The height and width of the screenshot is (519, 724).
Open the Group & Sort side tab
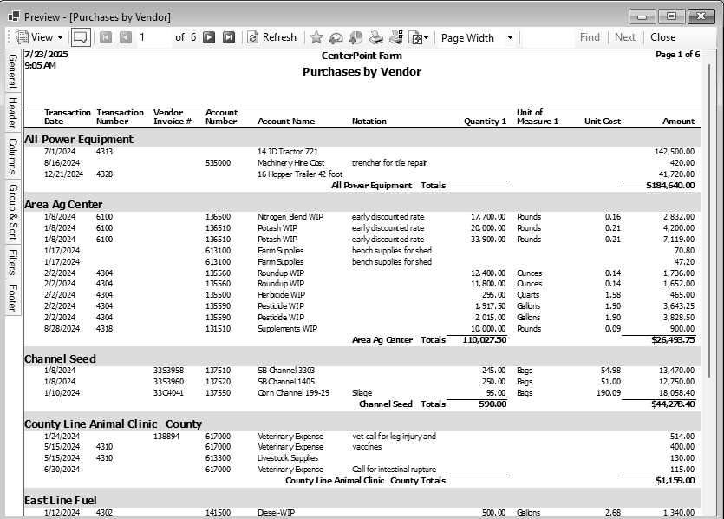pyautogui.click(x=12, y=211)
